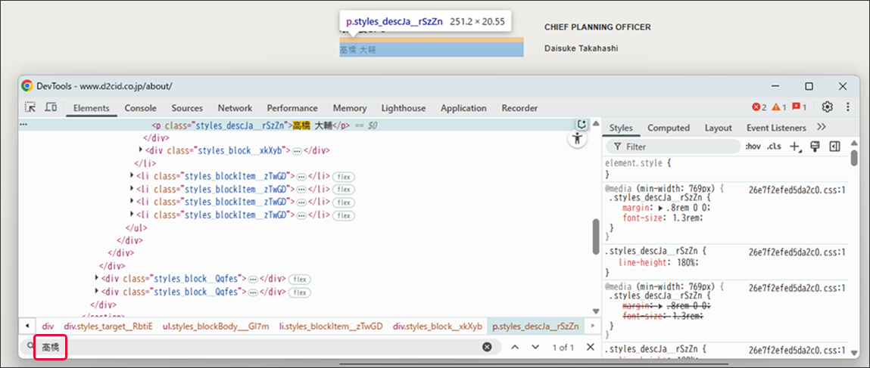Viewport: 870px width, 368px height.
Task: Click the element.style rule header
Action: coord(638,164)
